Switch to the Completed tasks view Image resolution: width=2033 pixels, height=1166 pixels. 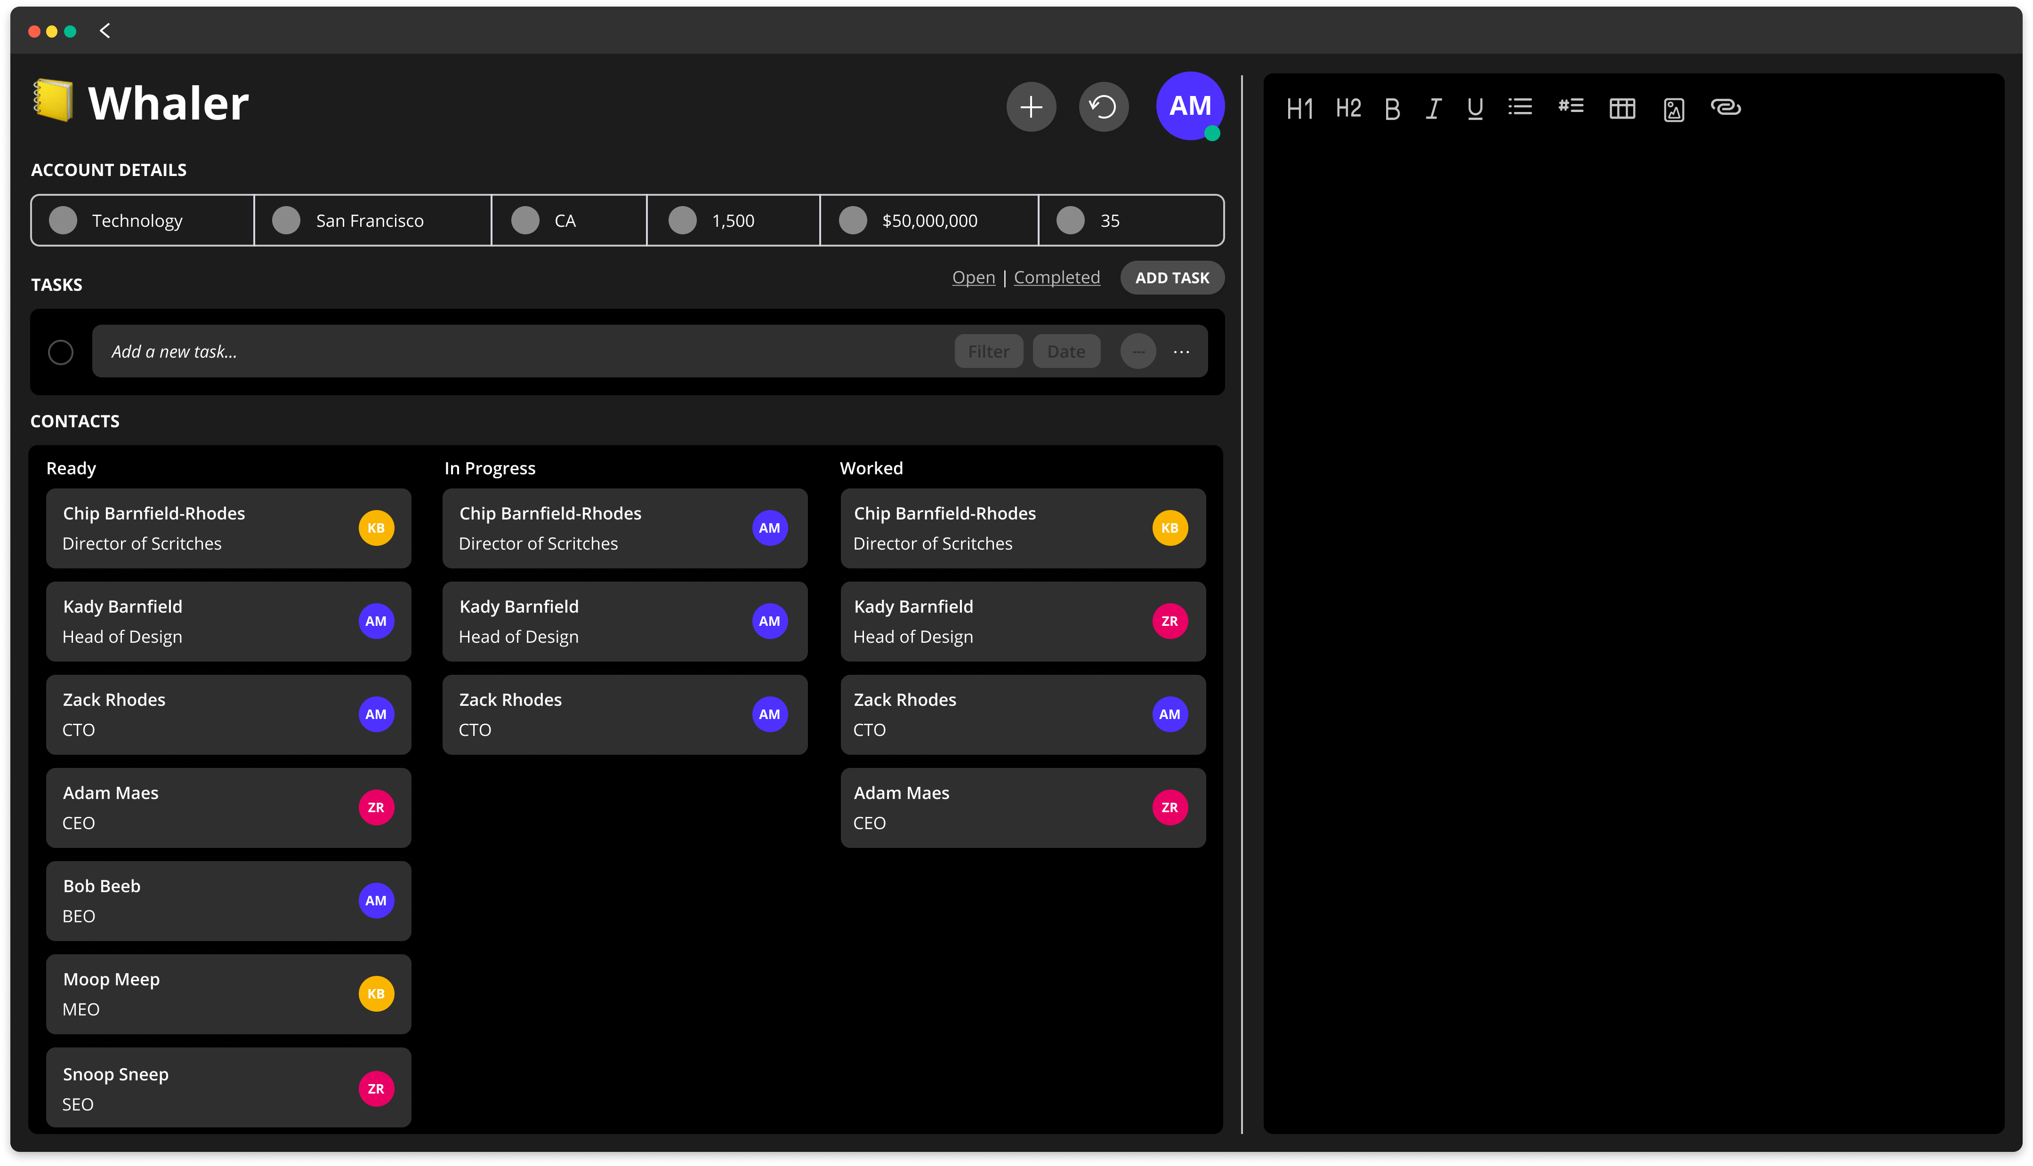click(1057, 277)
